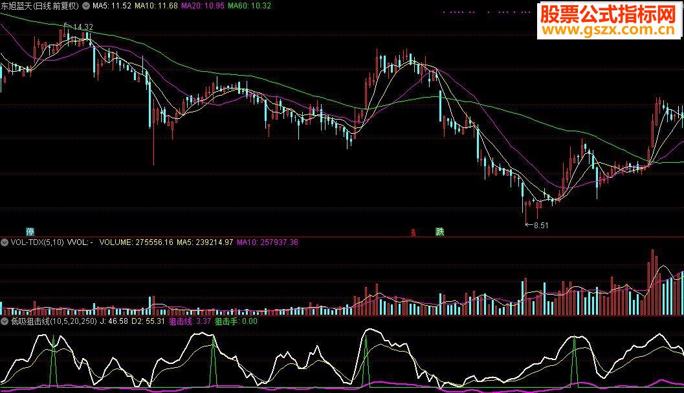684x393 pixels.
Task: Open www.gszx.com.cn link in logo
Action: point(608,30)
